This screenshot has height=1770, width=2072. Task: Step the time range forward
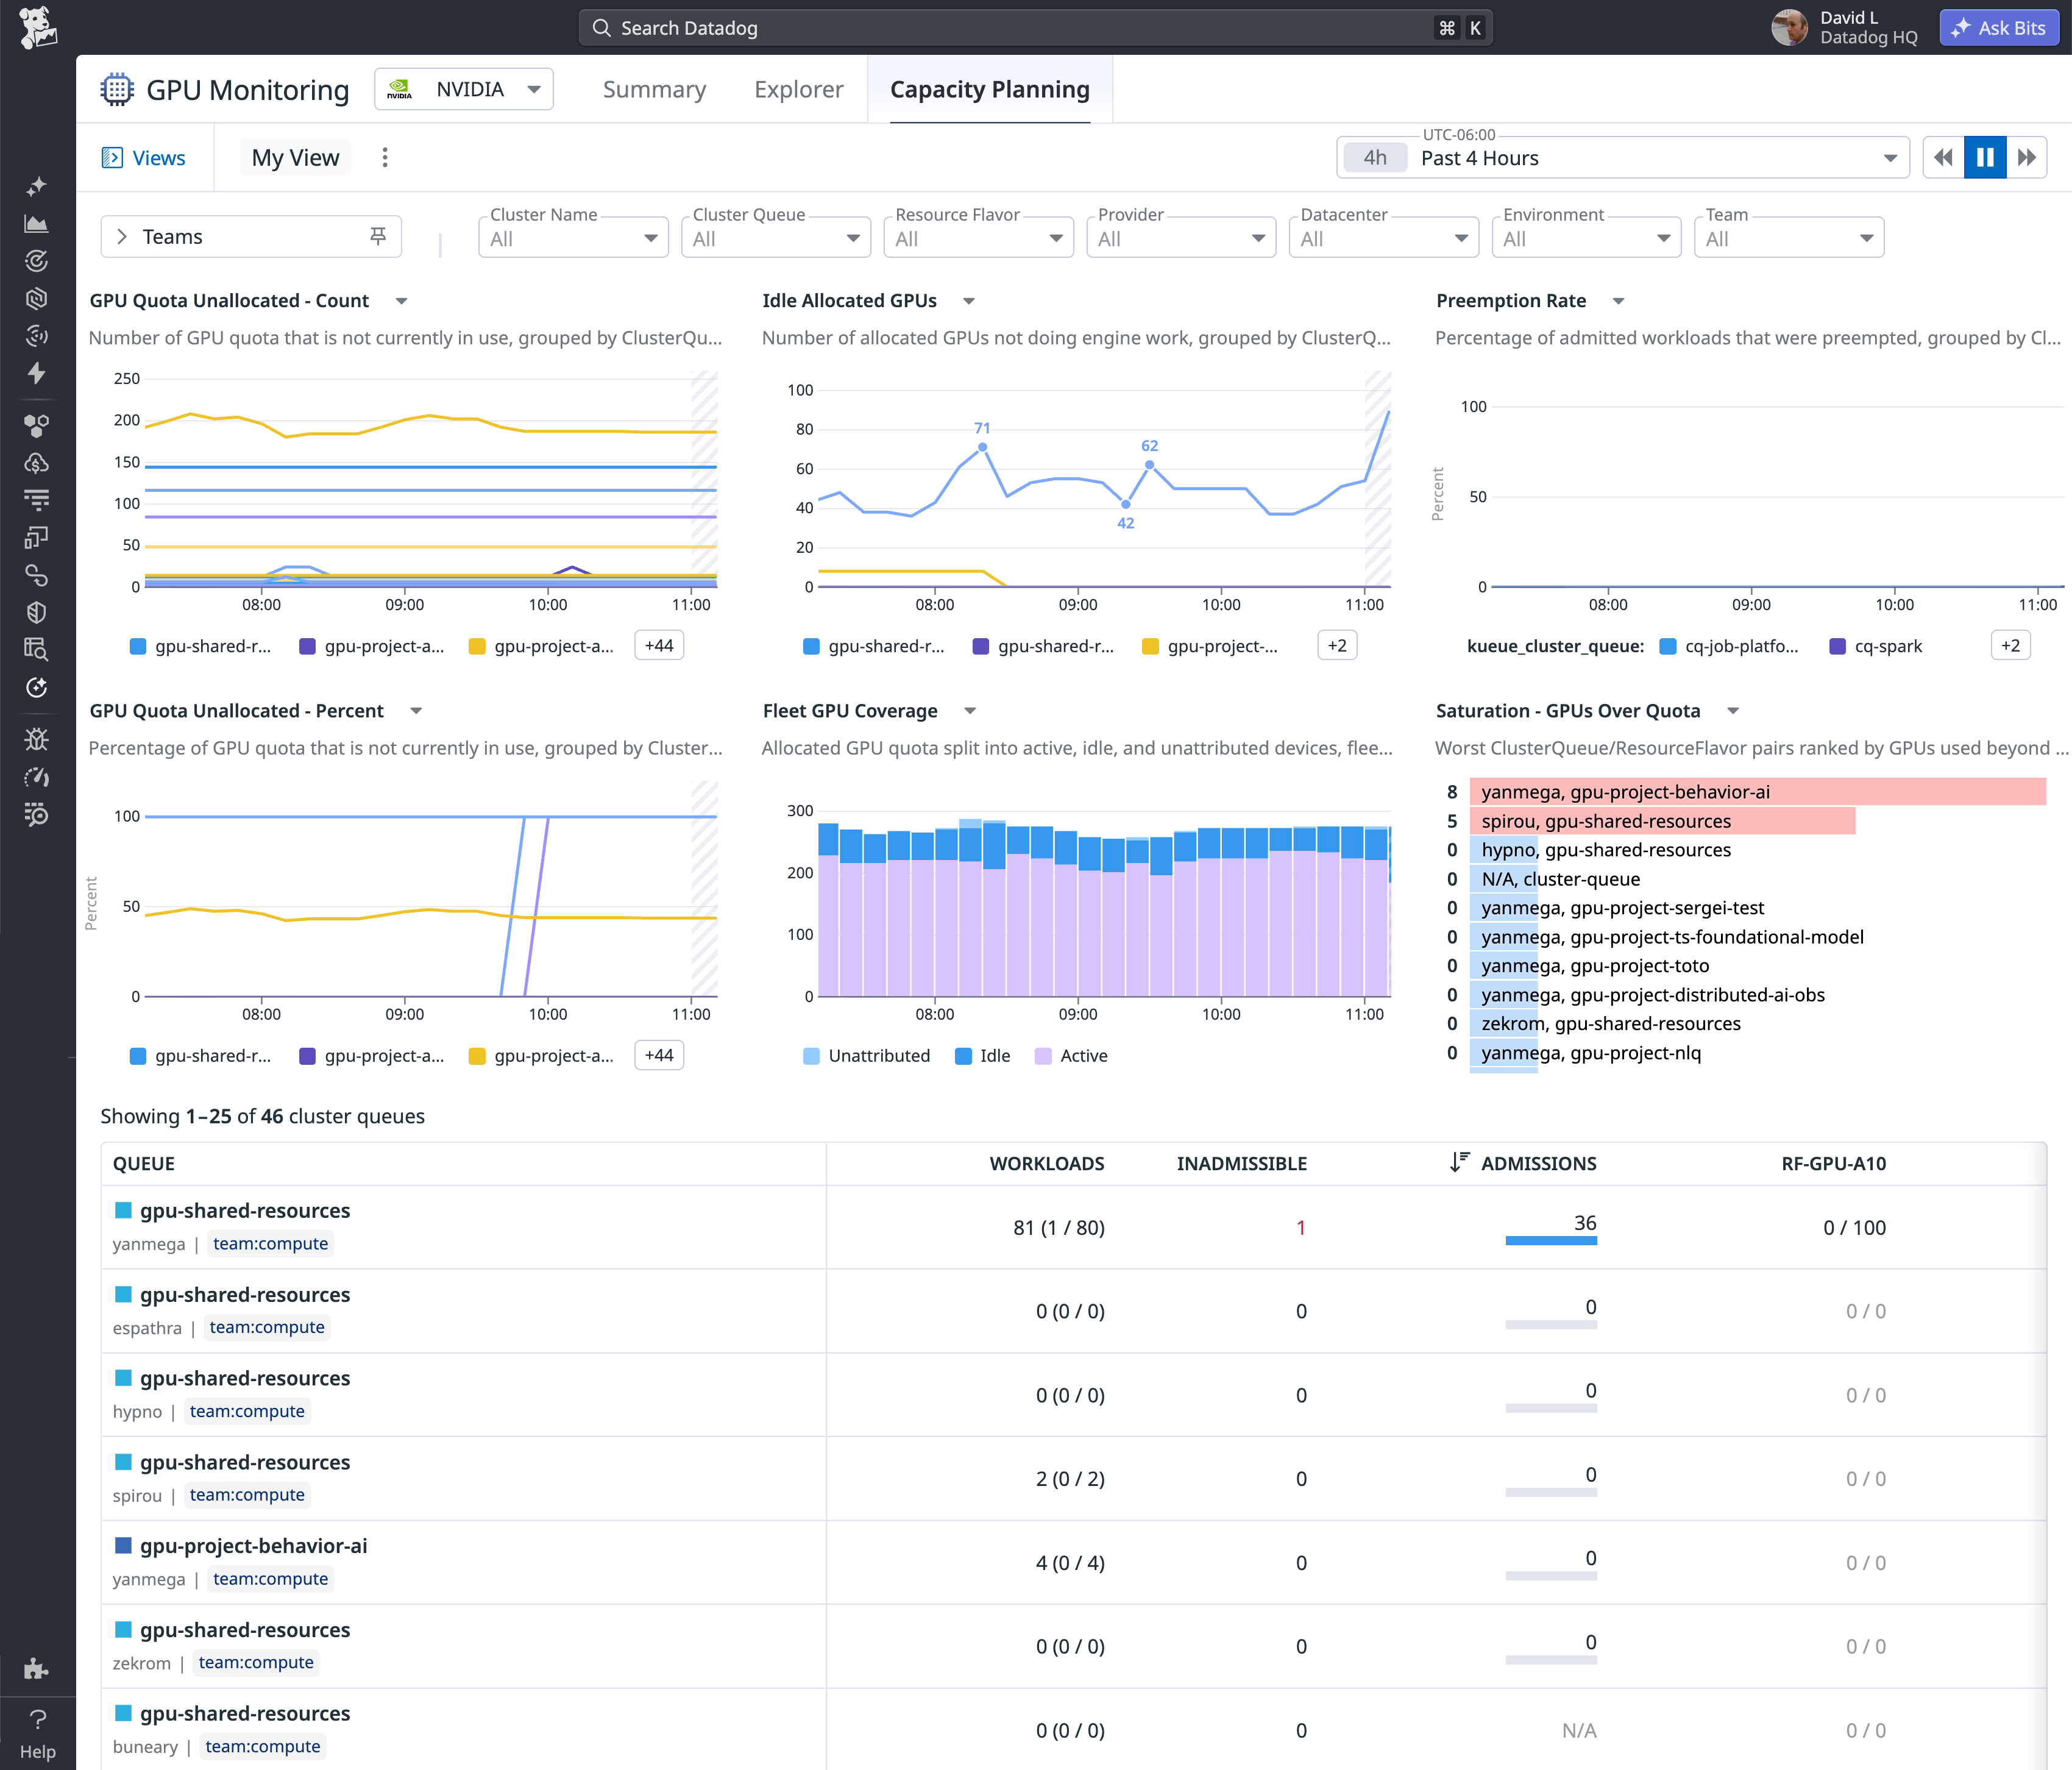2027,158
